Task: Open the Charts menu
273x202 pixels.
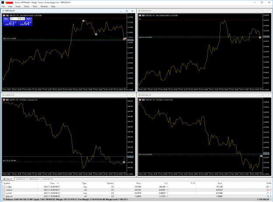Action: pyautogui.click(x=27, y=7)
